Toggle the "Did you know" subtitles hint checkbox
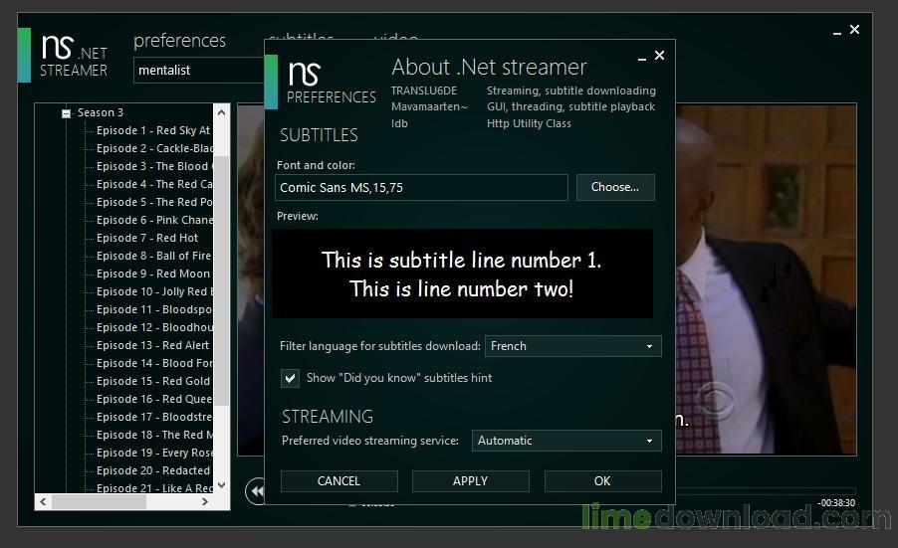The image size is (898, 548). coord(290,378)
